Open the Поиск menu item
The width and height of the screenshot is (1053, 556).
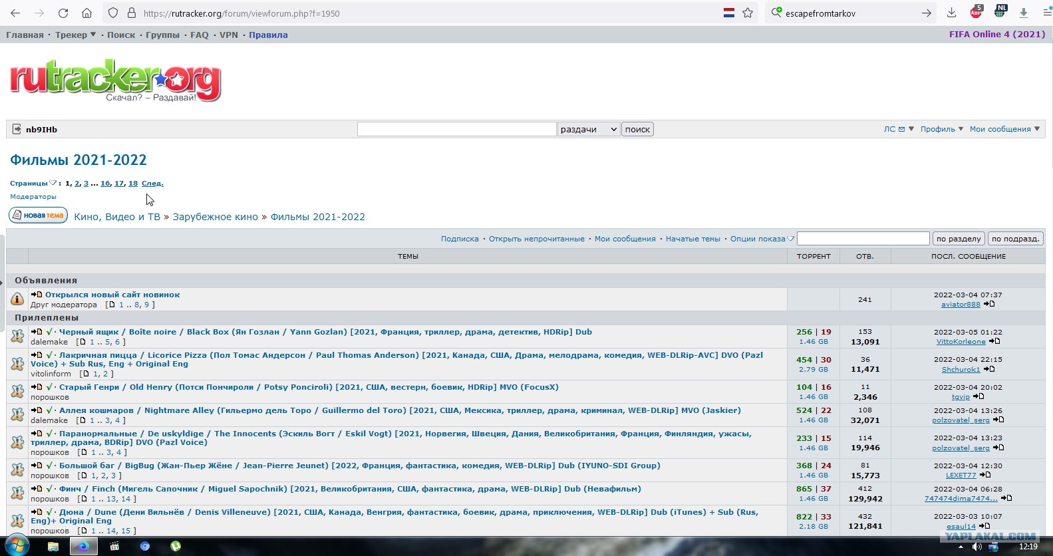tap(121, 35)
